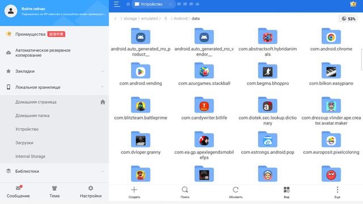Open com.begma.bhoppro folder

point(268,74)
